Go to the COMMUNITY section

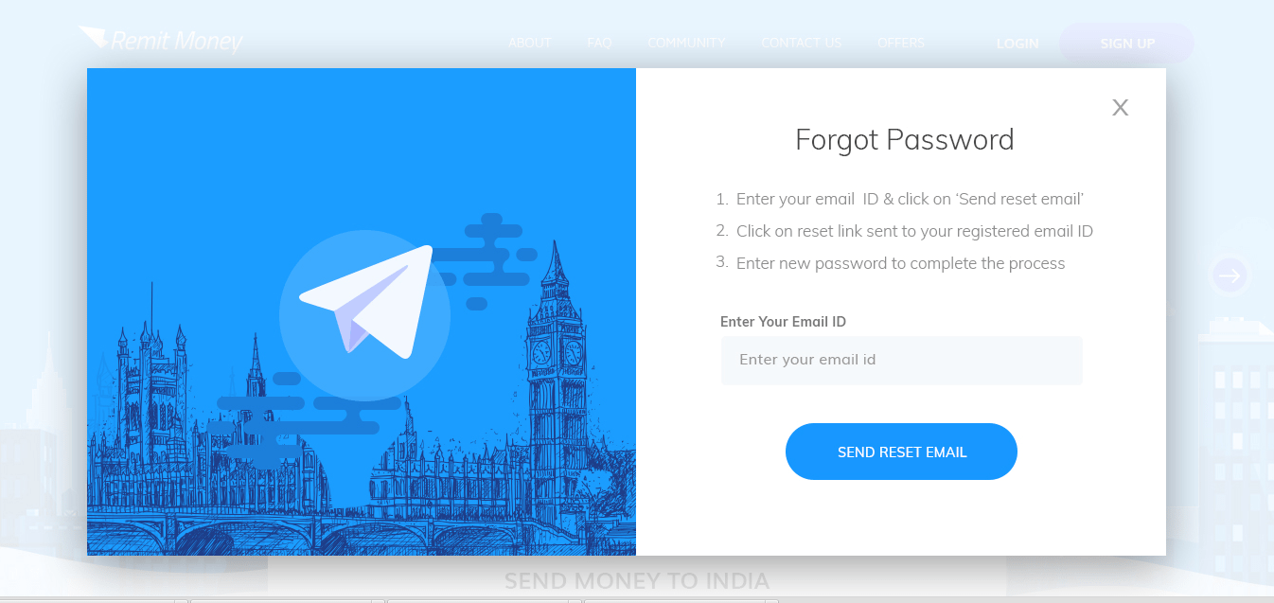coord(686,43)
